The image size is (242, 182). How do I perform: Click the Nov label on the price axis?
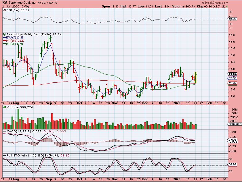coord(115,103)
